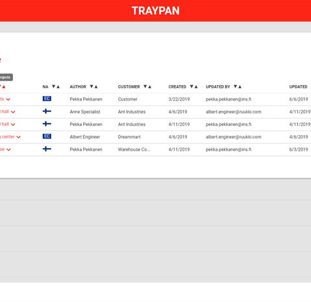Select Pekka Pekkanen author in Customer row
This screenshot has width=311, height=302.
86,99
